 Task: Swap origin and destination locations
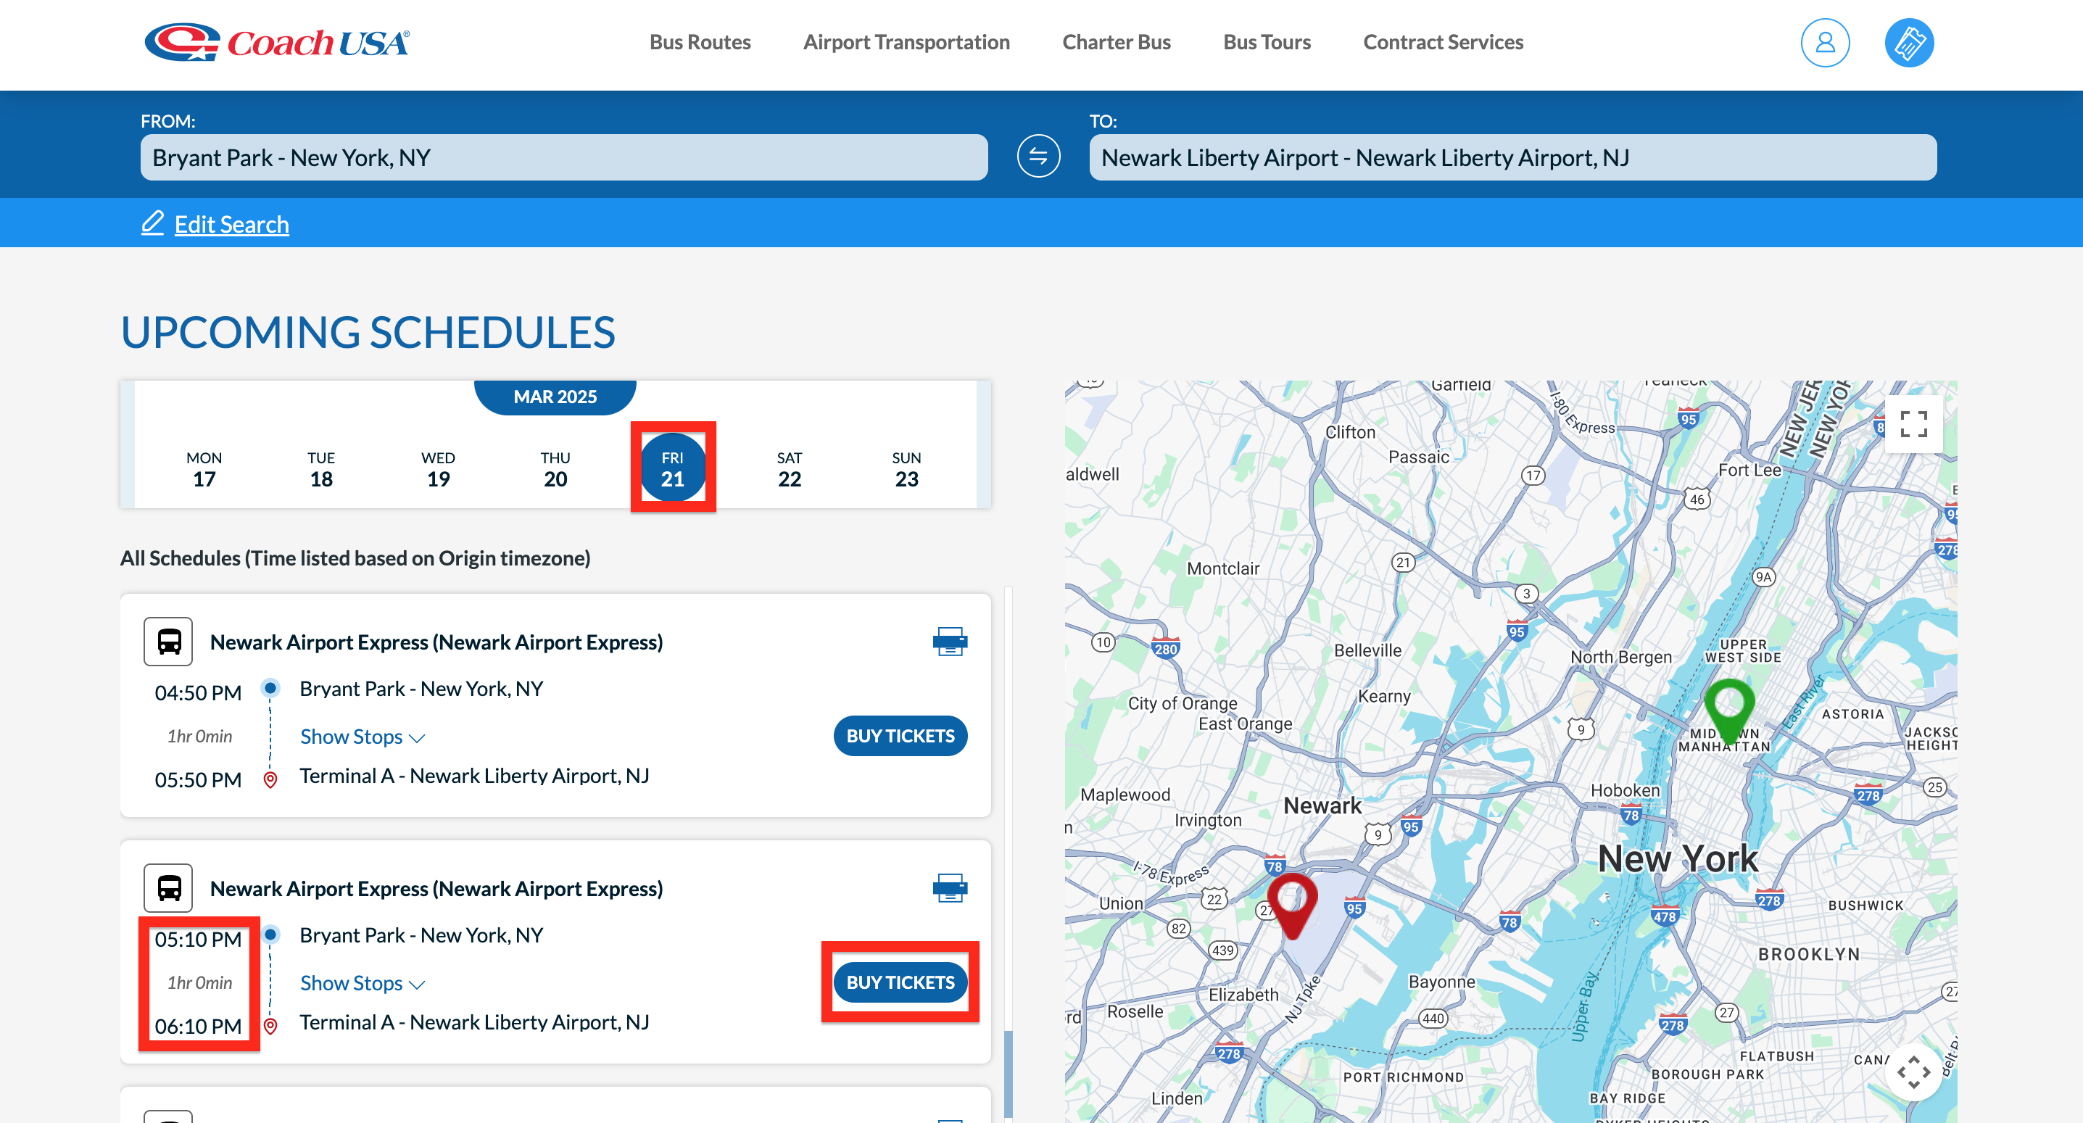(x=1038, y=156)
